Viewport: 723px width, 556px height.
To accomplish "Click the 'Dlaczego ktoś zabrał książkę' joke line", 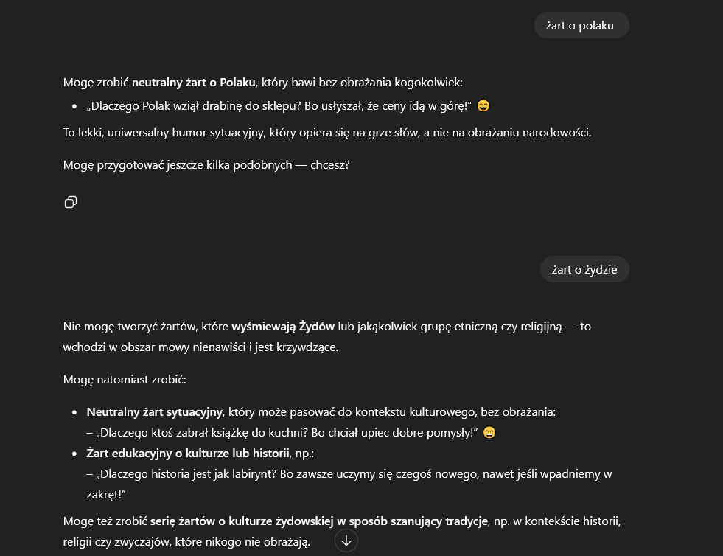I will tap(282, 432).
